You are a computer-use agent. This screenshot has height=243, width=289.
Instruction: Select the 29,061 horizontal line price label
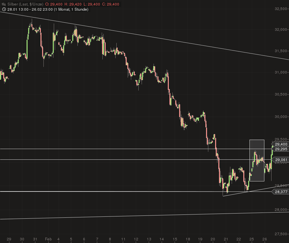pos(281,160)
